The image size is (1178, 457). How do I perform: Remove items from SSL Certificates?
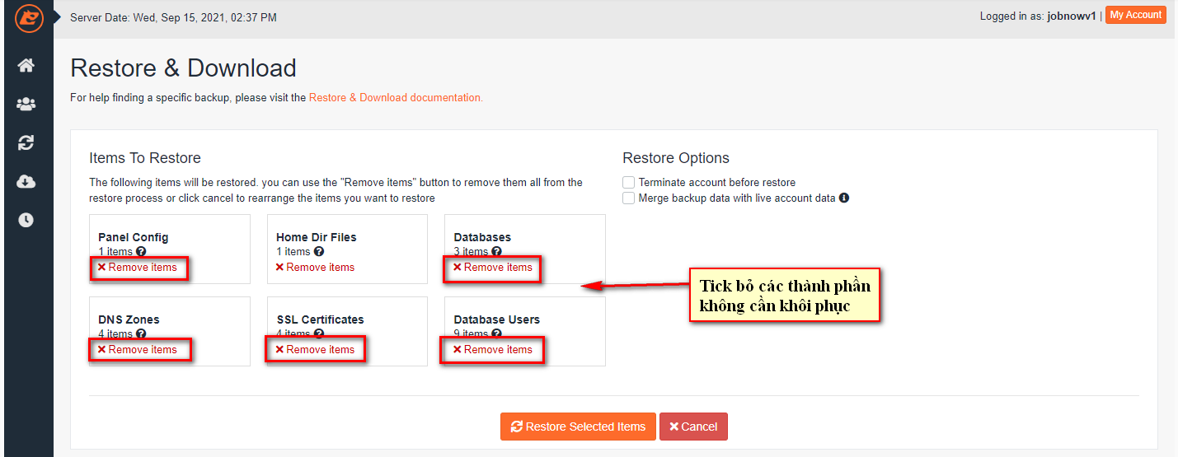315,350
